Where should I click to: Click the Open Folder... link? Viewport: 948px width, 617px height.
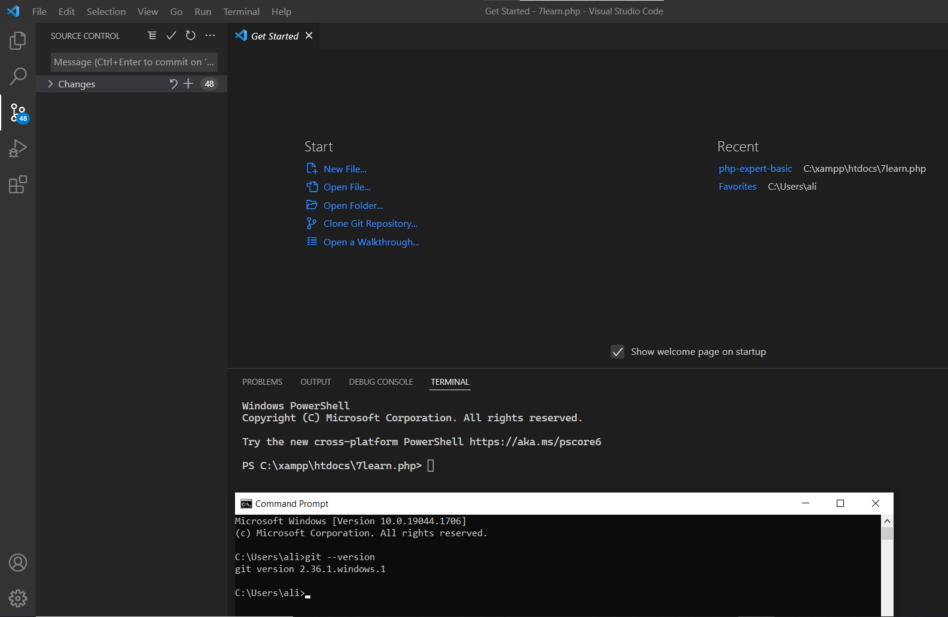pyautogui.click(x=353, y=206)
